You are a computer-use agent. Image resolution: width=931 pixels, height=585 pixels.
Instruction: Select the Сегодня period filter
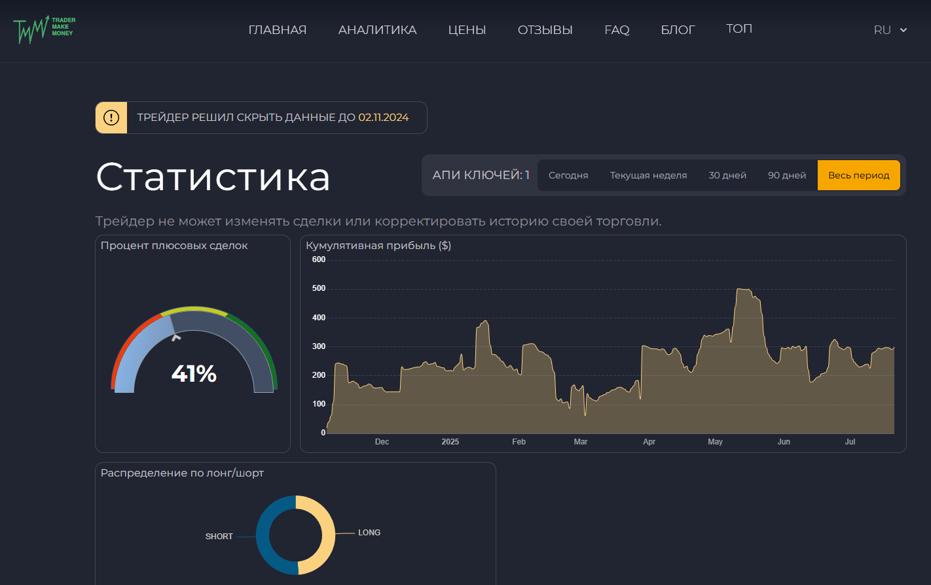coord(568,175)
